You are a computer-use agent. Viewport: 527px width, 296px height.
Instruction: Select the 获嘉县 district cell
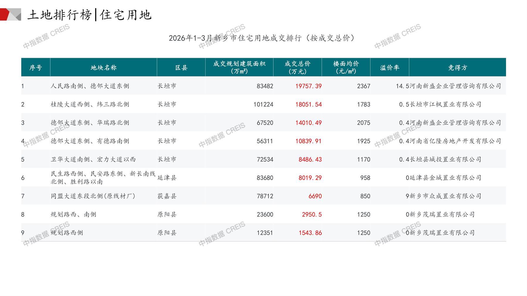click(x=167, y=196)
